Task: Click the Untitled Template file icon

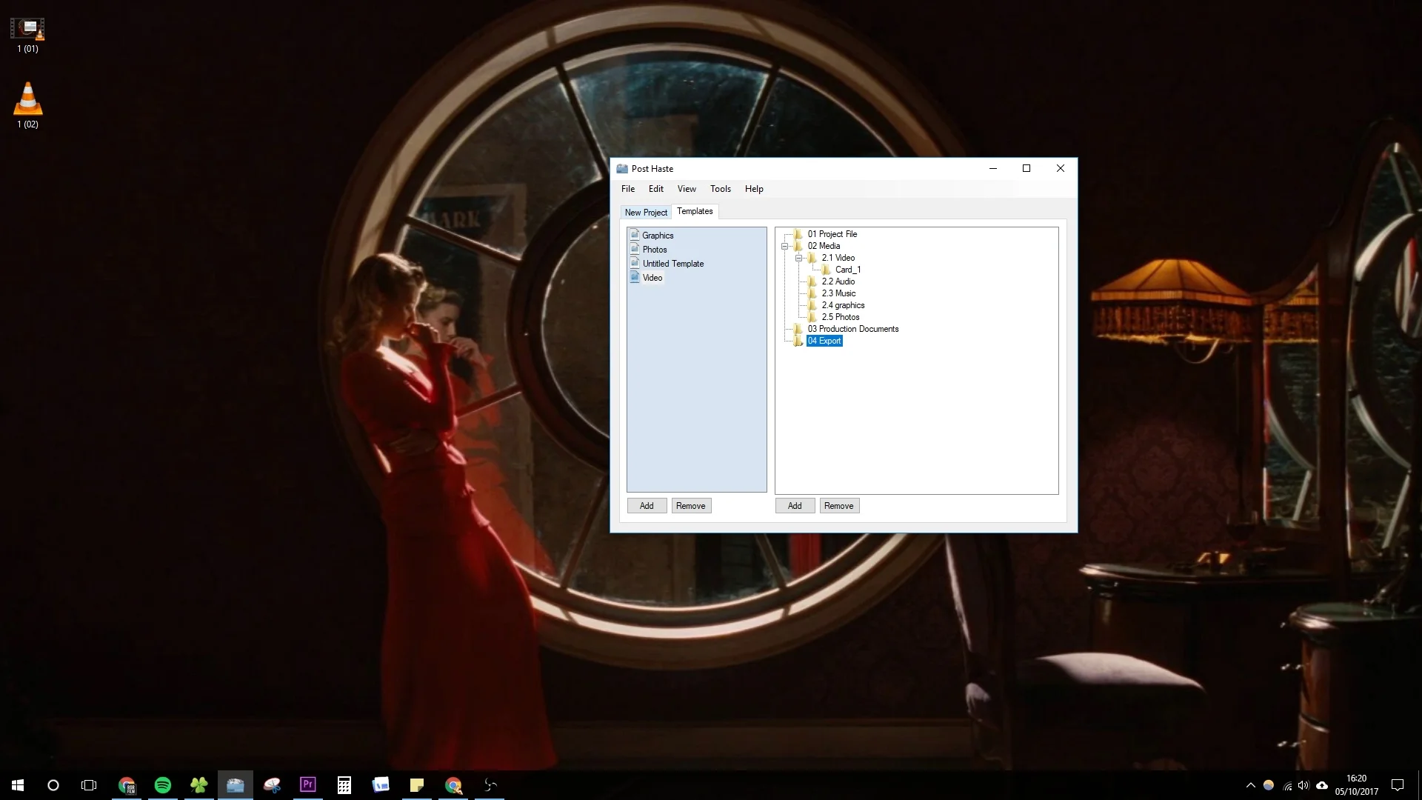Action: (x=635, y=263)
